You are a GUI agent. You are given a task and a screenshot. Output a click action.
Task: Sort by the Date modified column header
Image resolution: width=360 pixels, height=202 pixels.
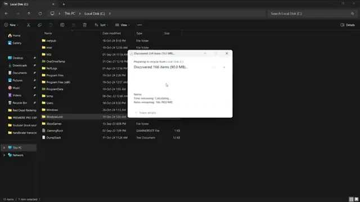click(111, 33)
